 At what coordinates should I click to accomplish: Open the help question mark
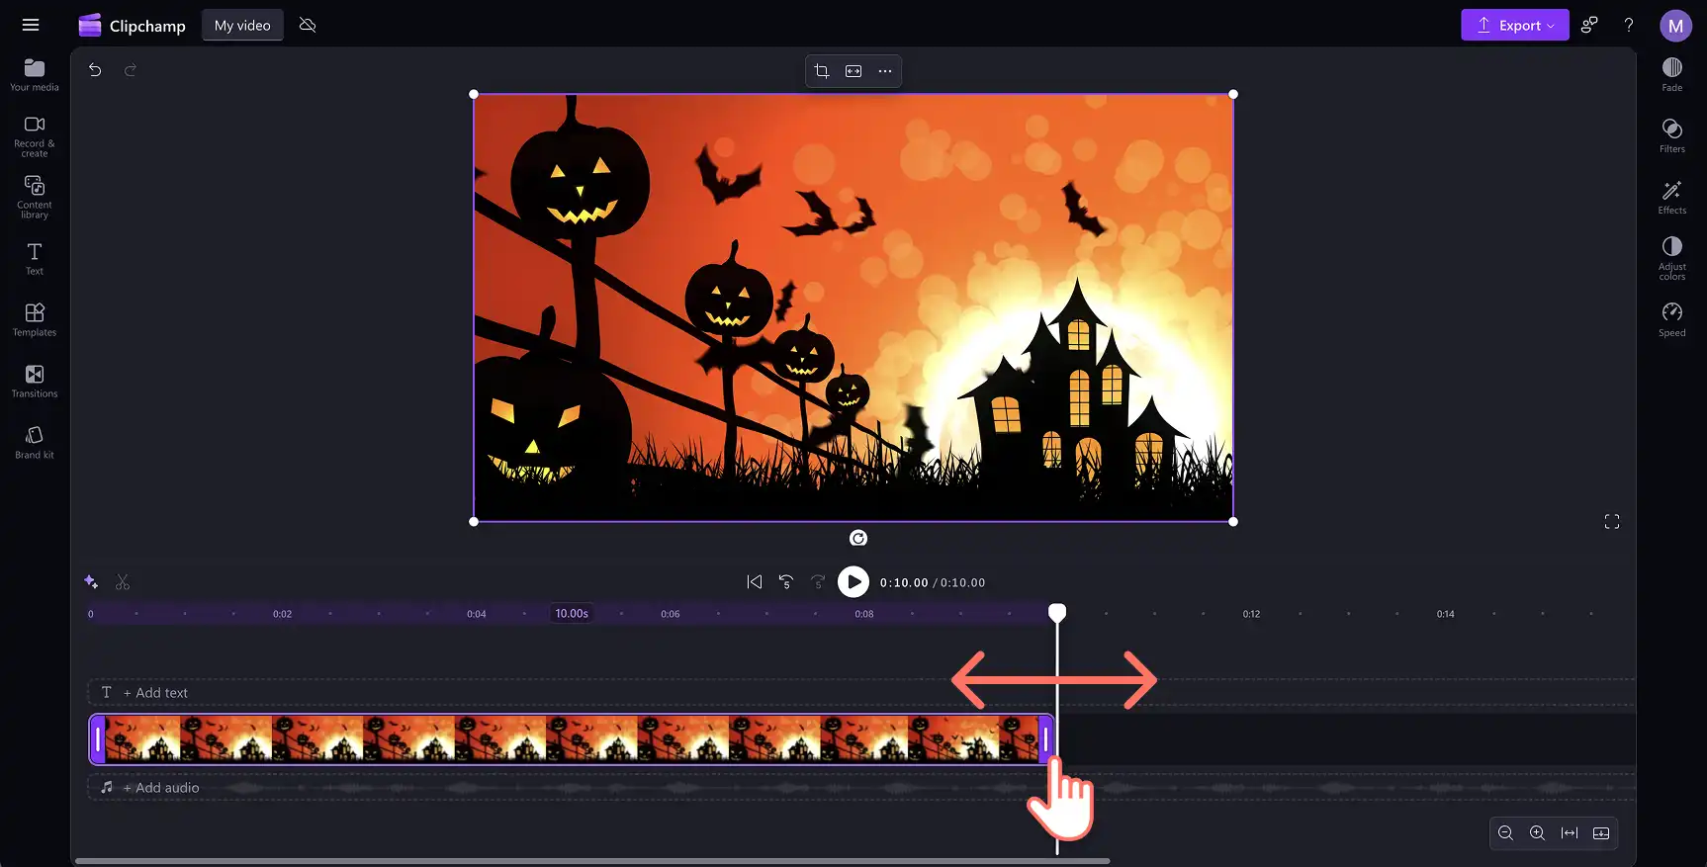point(1629,25)
